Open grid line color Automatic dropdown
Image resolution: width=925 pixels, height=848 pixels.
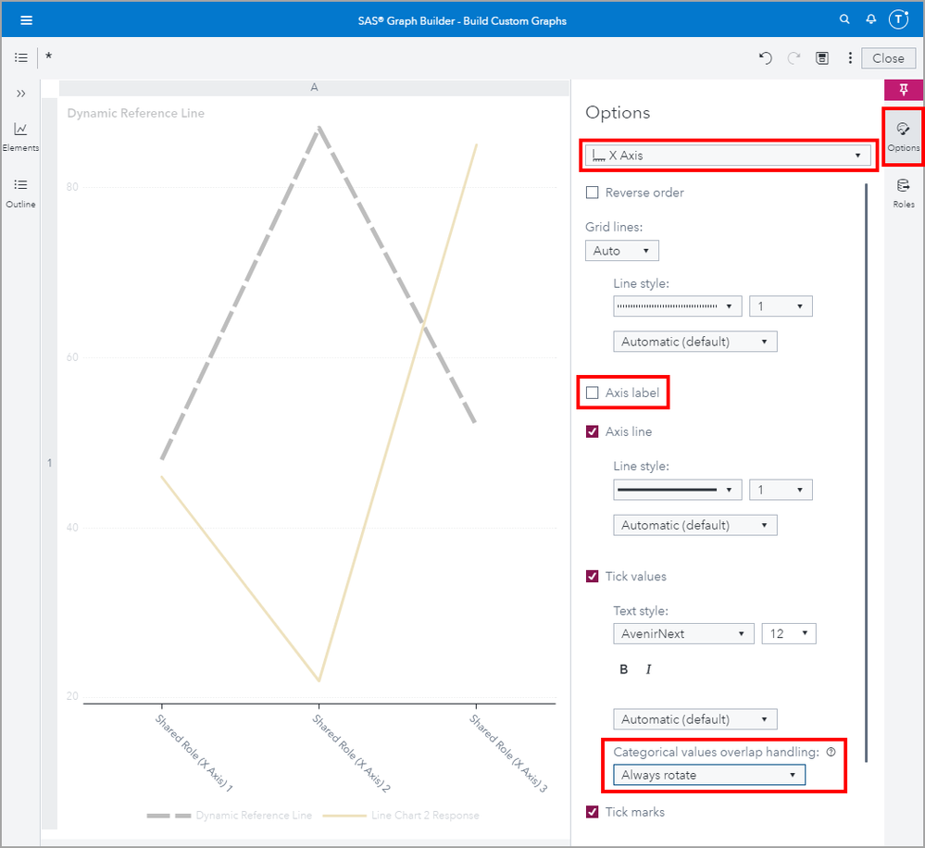pyautogui.click(x=695, y=342)
